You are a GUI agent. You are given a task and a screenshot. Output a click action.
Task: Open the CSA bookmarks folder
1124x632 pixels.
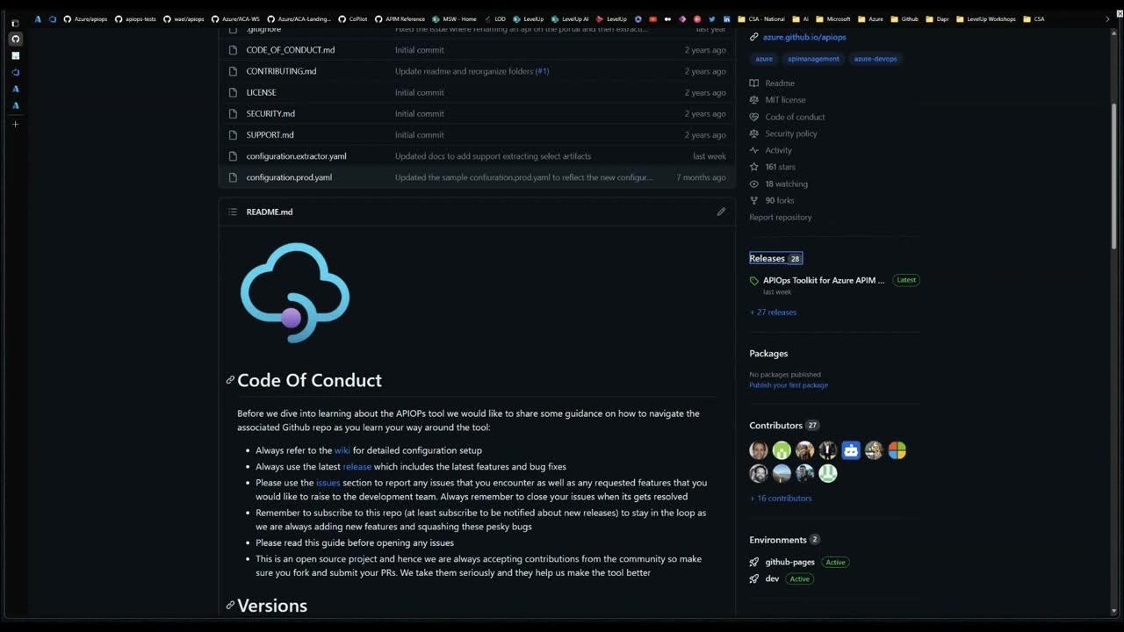click(x=1034, y=18)
